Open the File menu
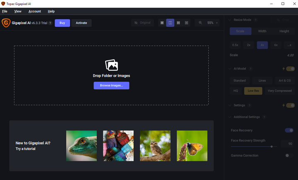Image resolution: width=298 pixels, height=180 pixels. [x=5, y=12]
